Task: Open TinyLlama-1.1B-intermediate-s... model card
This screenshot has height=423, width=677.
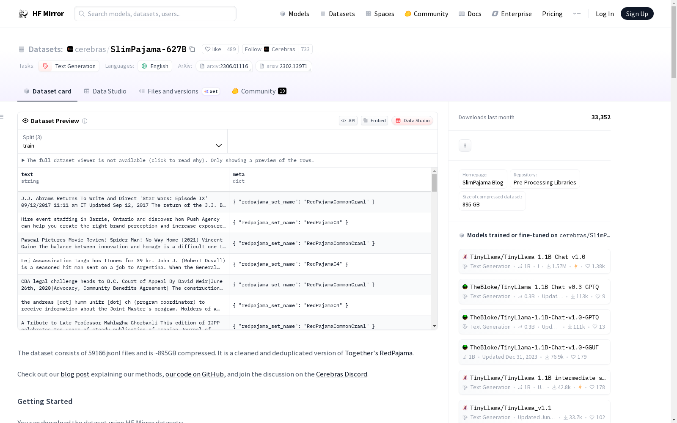Action: 534,382
